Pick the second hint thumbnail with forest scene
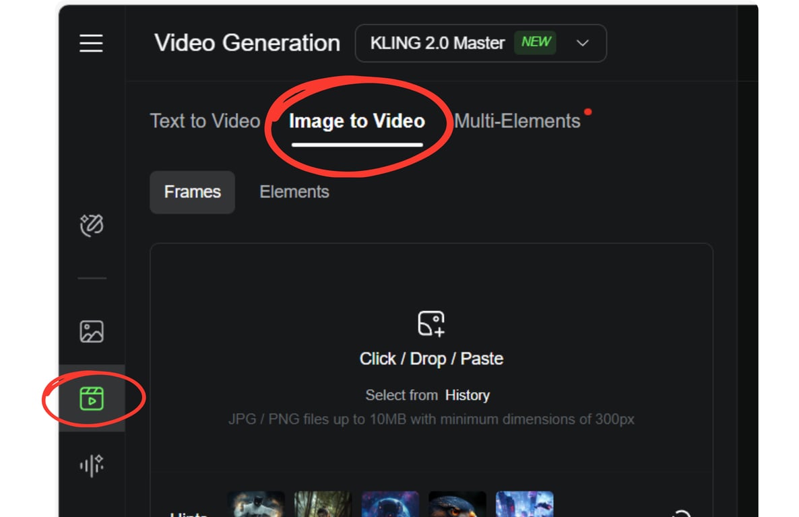The width and height of the screenshot is (799, 517). 323,505
